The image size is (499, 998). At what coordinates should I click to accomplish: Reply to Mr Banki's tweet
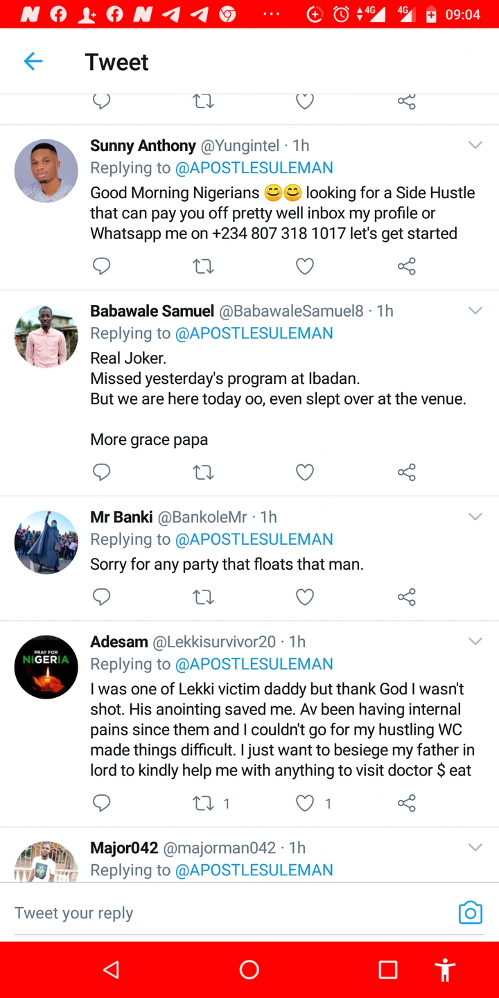(102, 597)
